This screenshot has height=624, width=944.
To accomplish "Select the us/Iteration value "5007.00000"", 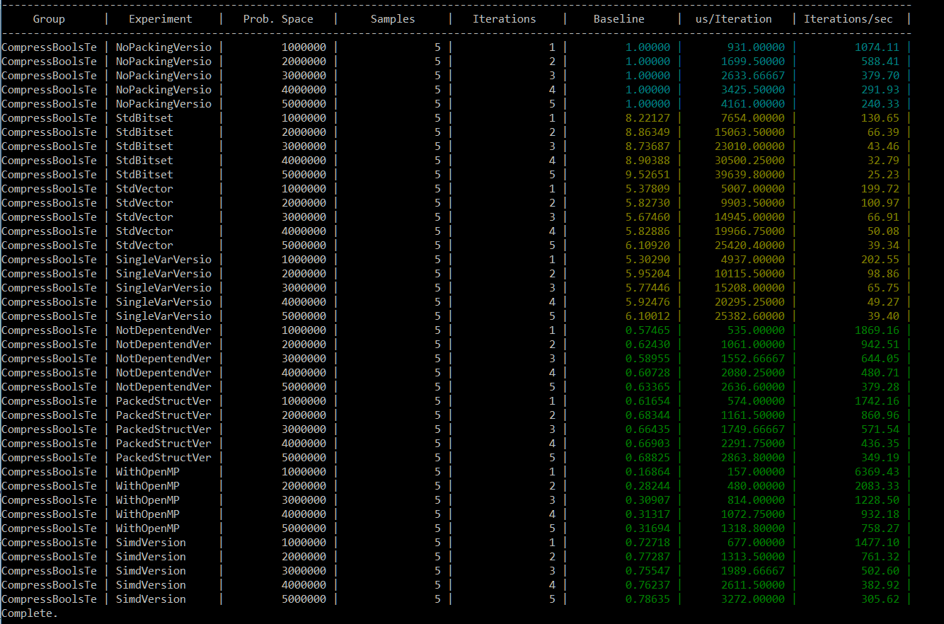I will 753,189.
